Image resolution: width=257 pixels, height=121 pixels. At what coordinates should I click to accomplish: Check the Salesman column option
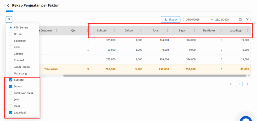(x=11, y=40)
